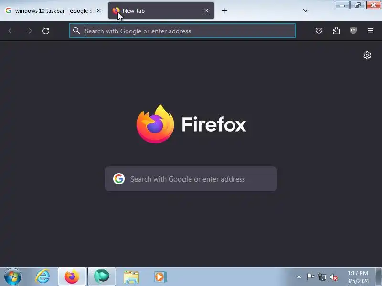382x286 pixels.
Task: Focus the address bar search field
Action: coord(182,31)
